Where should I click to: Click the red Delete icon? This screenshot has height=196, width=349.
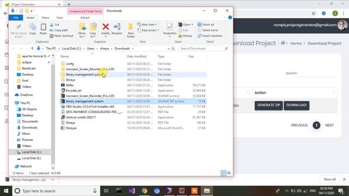pyautogui.click(x=105, y=27)
